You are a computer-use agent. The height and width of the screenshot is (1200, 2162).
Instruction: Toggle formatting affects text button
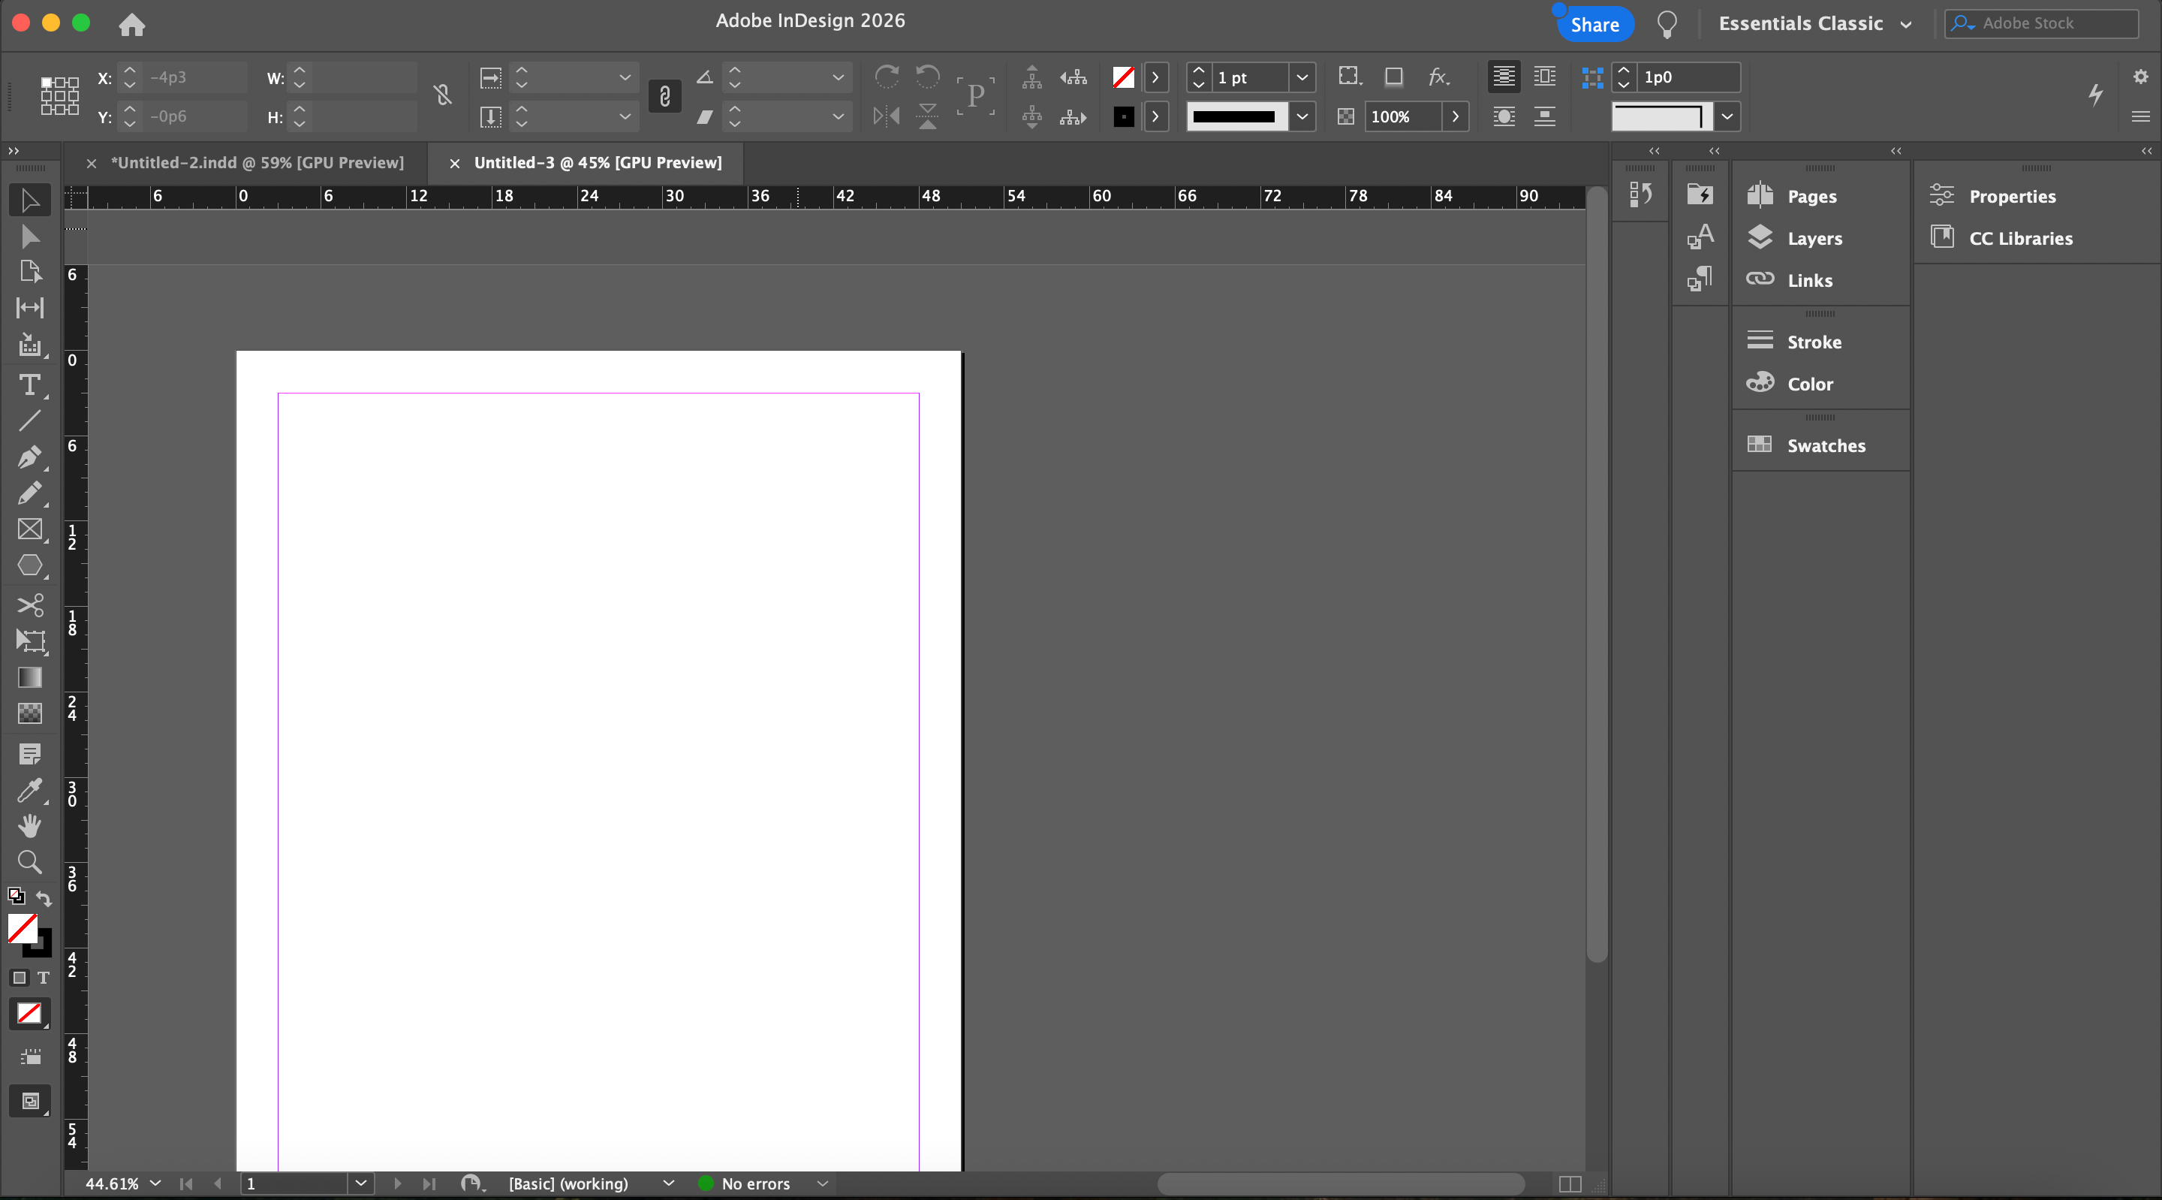[44, 978]
